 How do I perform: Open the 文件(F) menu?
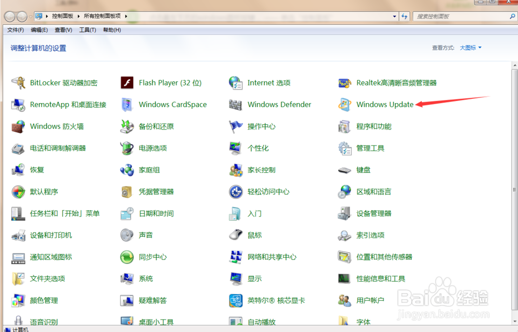click(16, 30)
